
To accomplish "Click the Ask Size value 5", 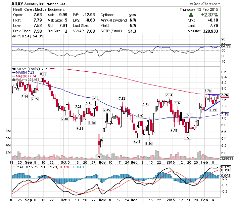I will pos(66,20).
